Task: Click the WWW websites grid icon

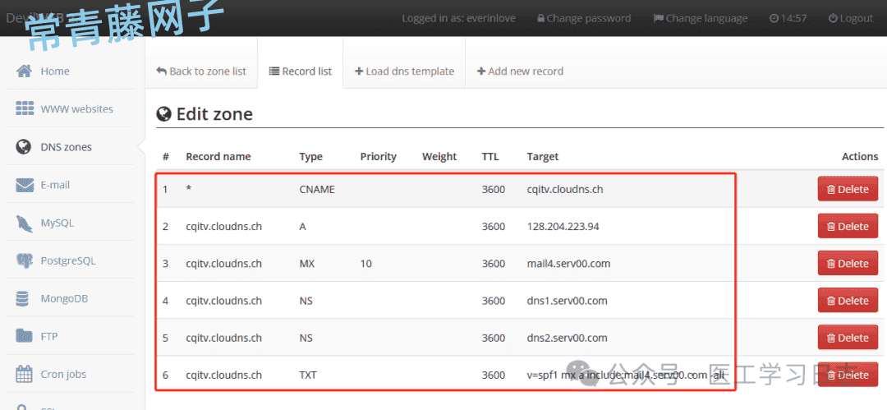Action: 25,108
